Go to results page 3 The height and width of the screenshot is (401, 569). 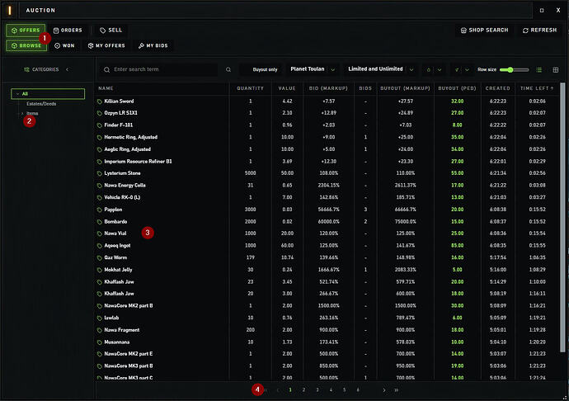click(x=317, y=389)
